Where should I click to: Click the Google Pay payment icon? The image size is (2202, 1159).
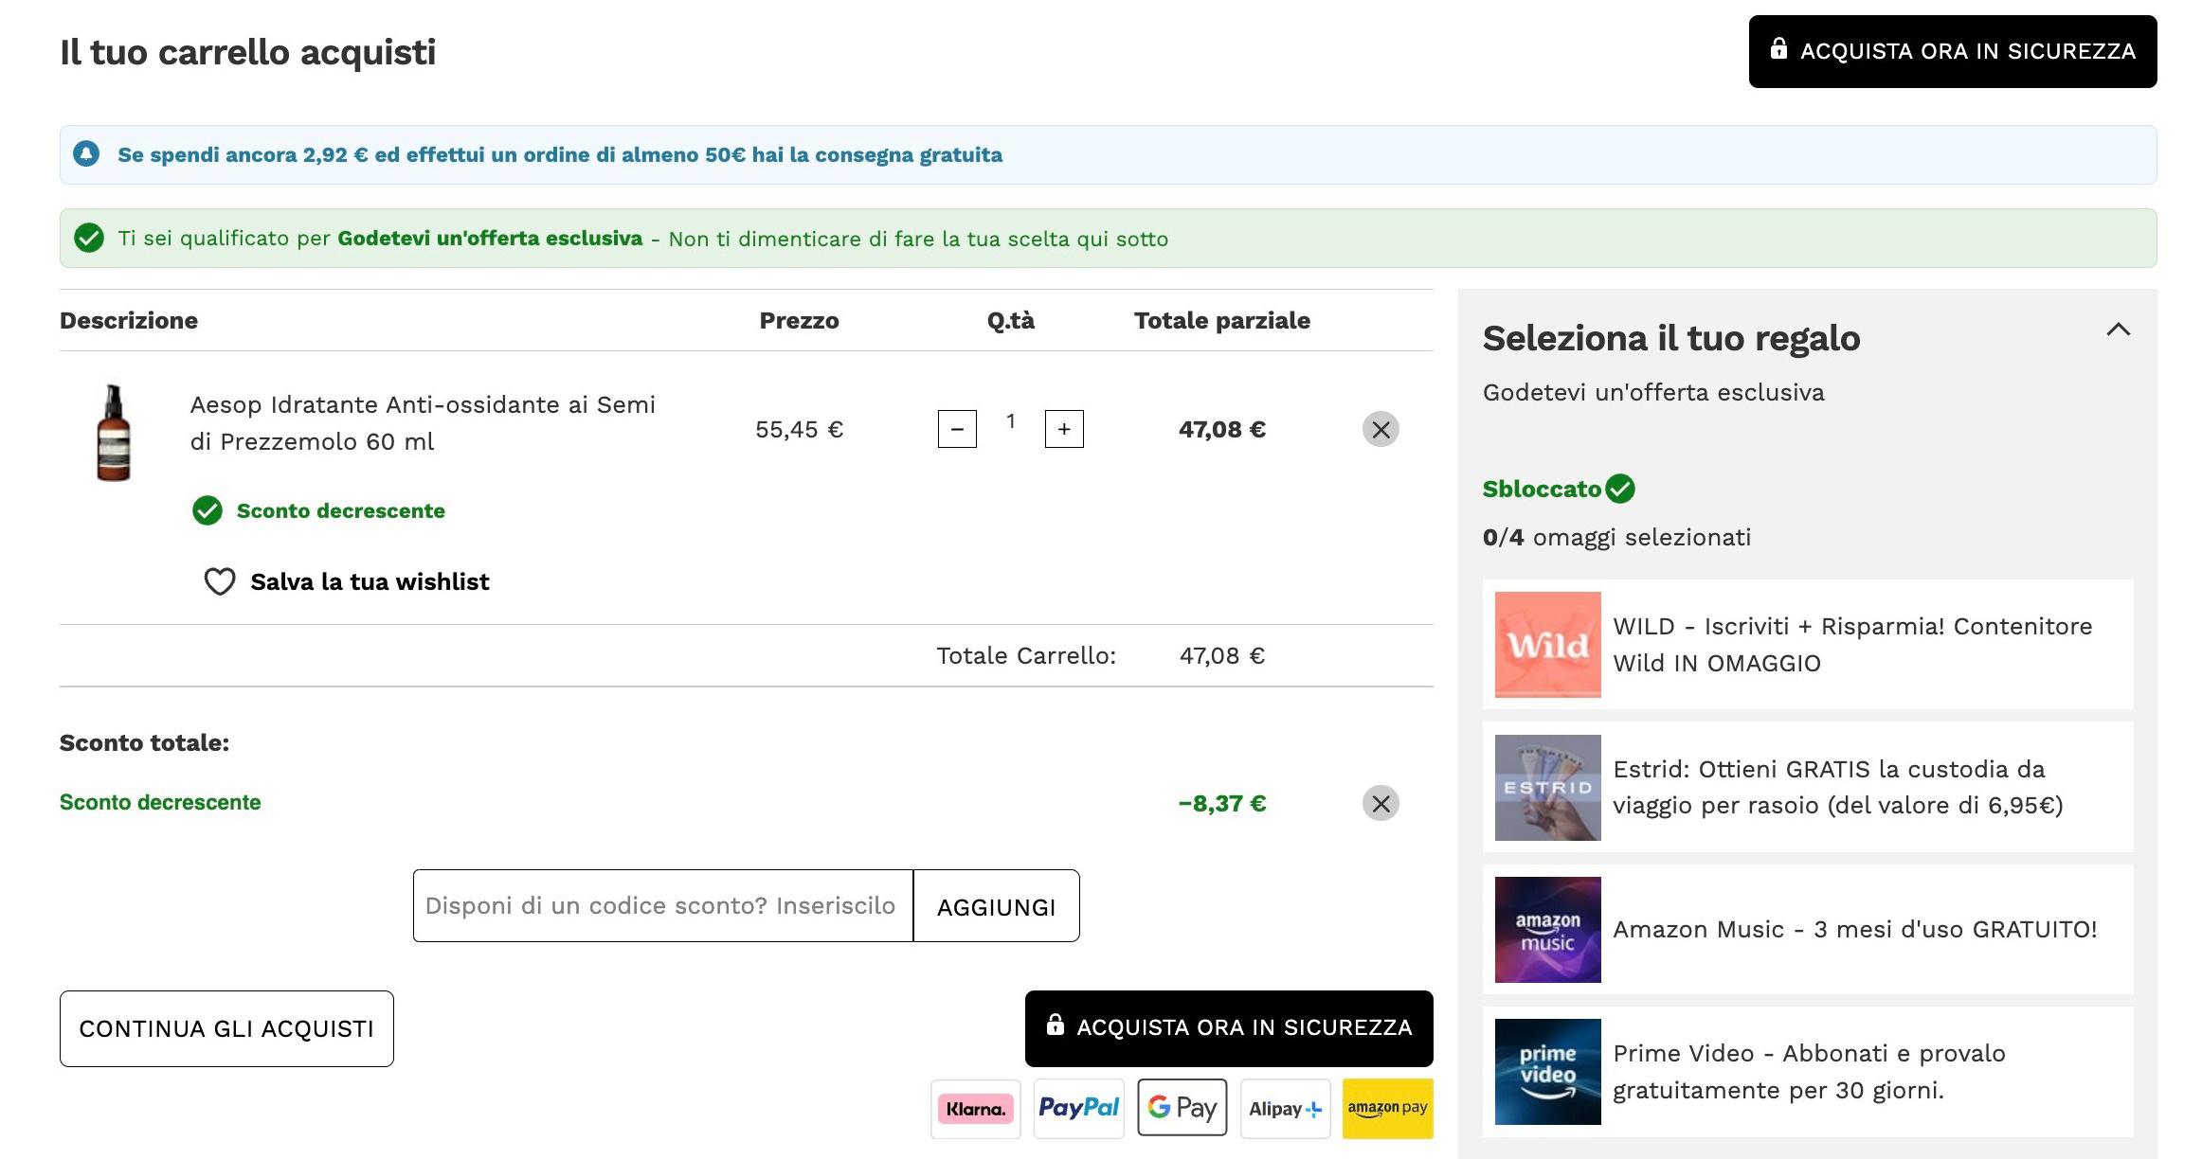pyautogui.click(x=1182, y=1108)
